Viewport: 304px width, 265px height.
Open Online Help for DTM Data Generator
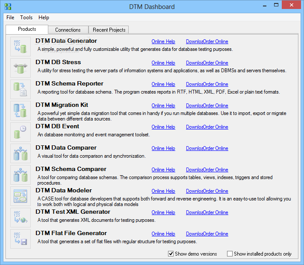(x=163, y=41)
